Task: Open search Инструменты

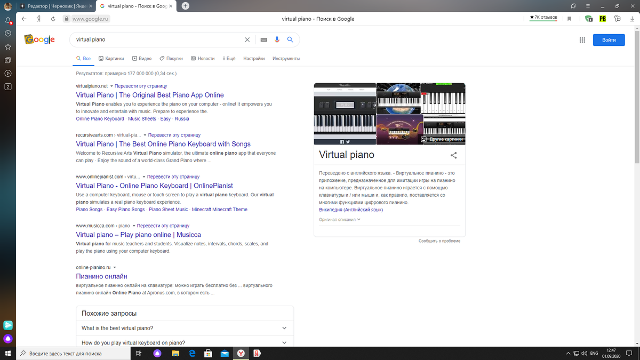Action: pyautogui.click(x=286, y=59)
